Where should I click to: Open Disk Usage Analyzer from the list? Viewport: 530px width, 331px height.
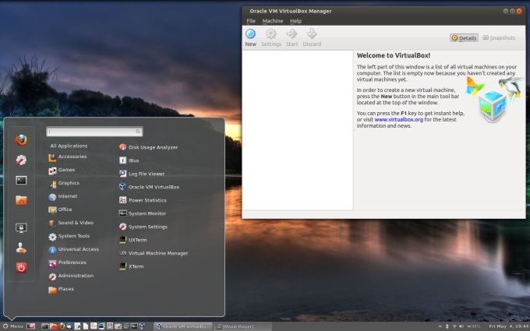tap(153, 147)
